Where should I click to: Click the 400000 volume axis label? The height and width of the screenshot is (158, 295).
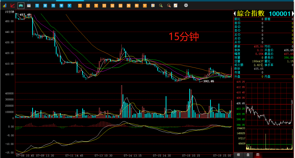point(9,93)
